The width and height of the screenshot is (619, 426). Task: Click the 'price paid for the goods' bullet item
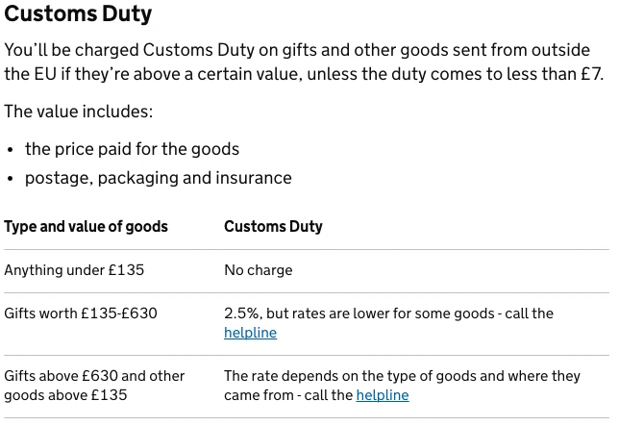coord(132,149)
